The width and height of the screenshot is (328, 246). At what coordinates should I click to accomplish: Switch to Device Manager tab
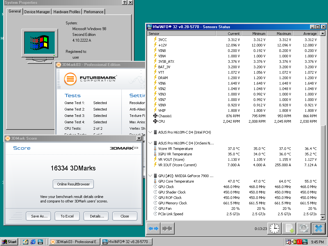tap(37, 12)
